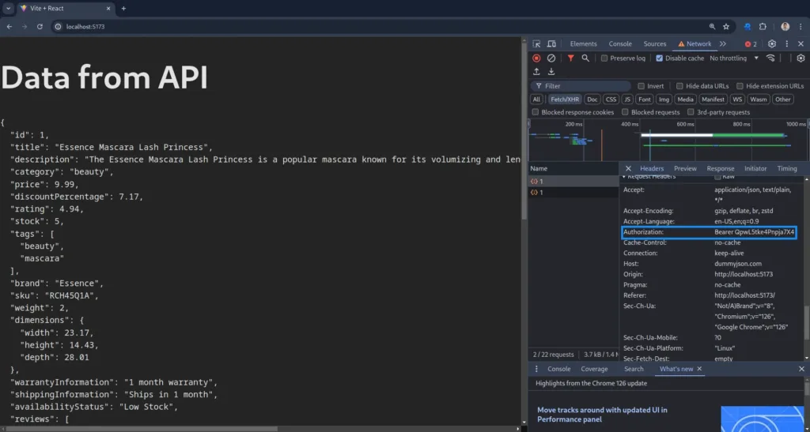Screen dimensions: 810x432
Task: Click the red error count badge
Action: tap(751, 43)
